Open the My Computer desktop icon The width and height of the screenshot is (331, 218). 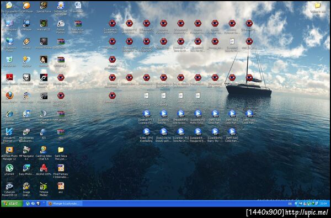point(9,25)
